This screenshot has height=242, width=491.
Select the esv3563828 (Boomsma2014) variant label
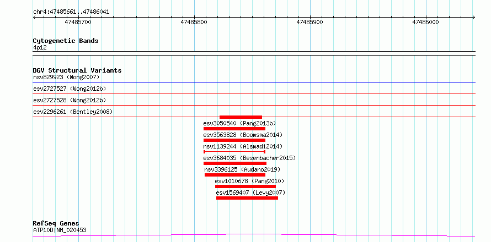click(243, 135)
